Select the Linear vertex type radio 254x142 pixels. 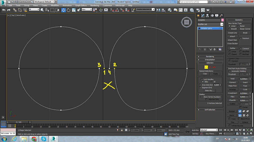click(229, 26)
